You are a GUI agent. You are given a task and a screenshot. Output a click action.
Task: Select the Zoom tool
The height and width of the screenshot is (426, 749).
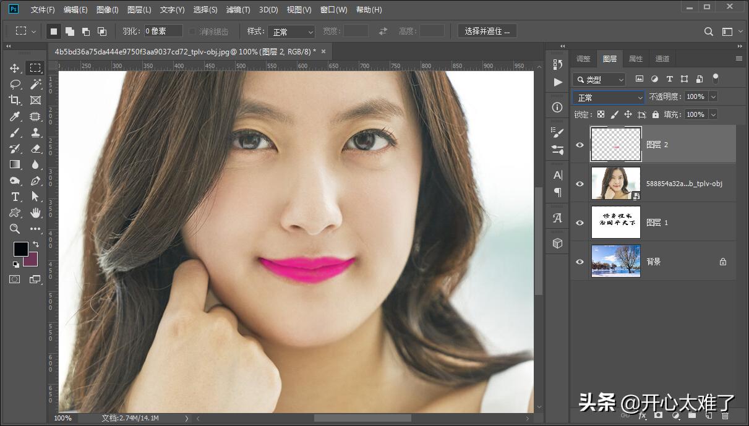click(15, 229)
